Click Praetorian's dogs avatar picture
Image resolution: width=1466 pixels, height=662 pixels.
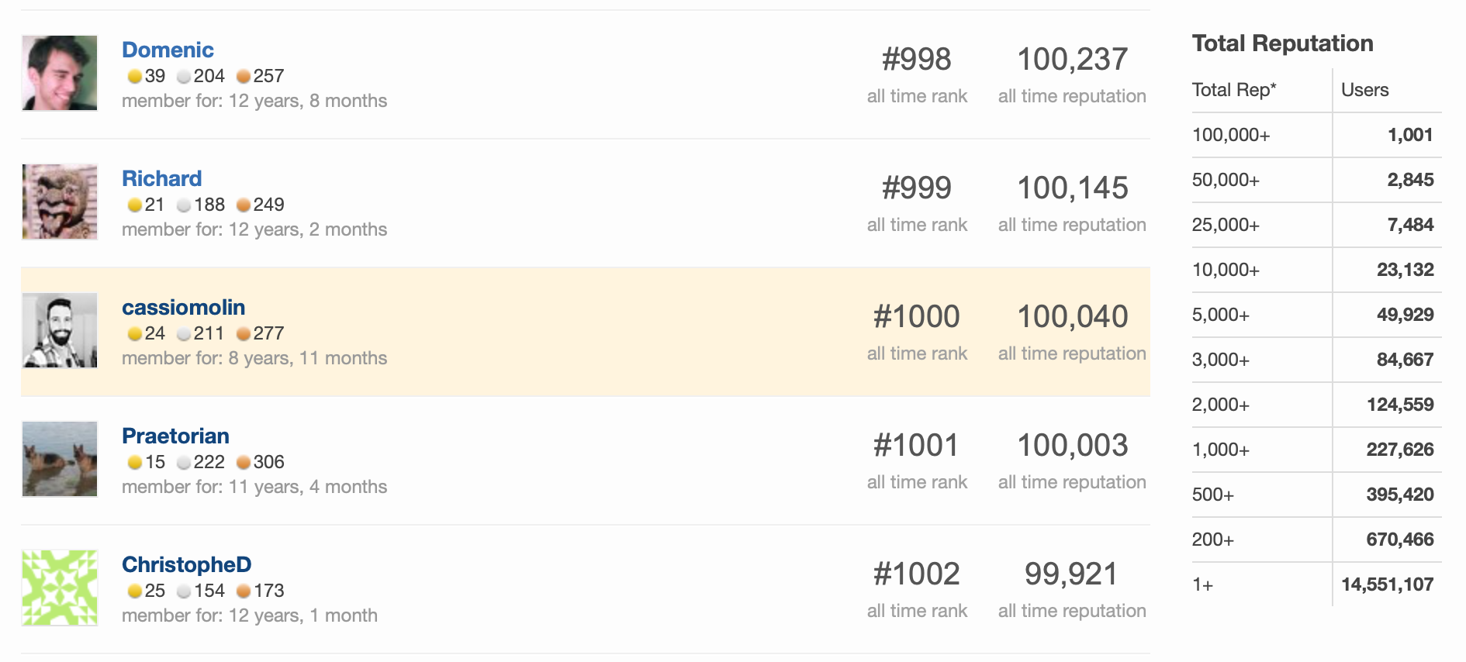pos(60,459)
